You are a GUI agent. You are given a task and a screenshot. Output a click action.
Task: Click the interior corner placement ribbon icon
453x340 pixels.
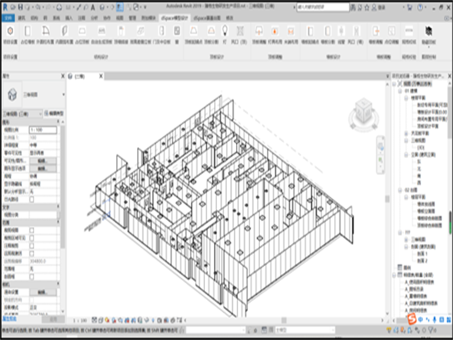[64, 31]
